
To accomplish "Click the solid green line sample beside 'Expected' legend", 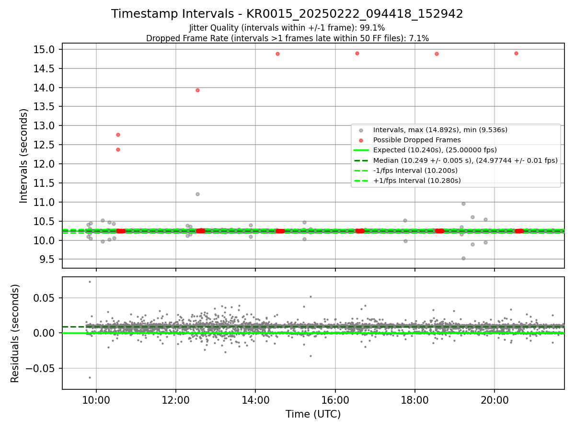I will [x=361, y=150].
